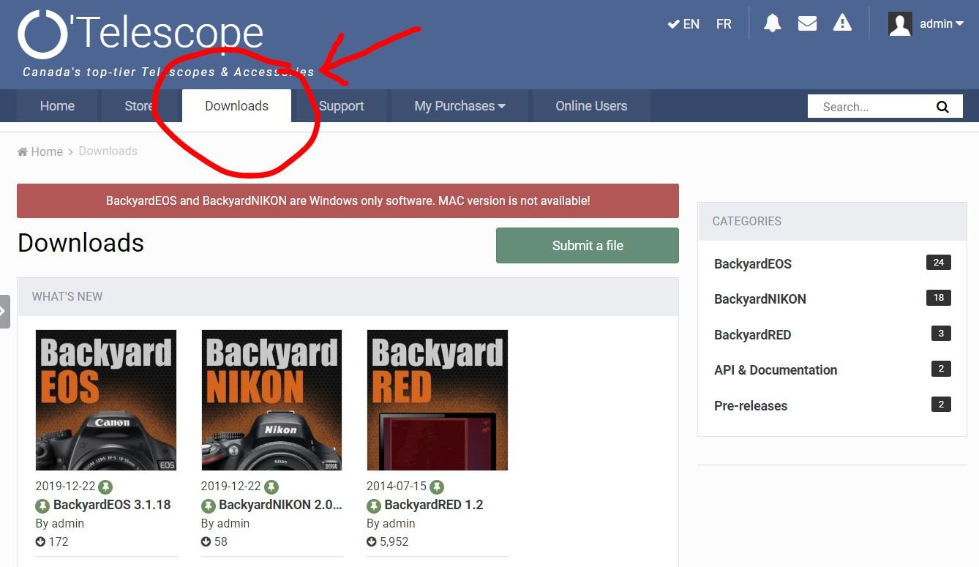This screenshot has height=567, width=979.
Task: Click the home icon in breadcrumb
Action: pyautogui.click(x=23, y=151)
